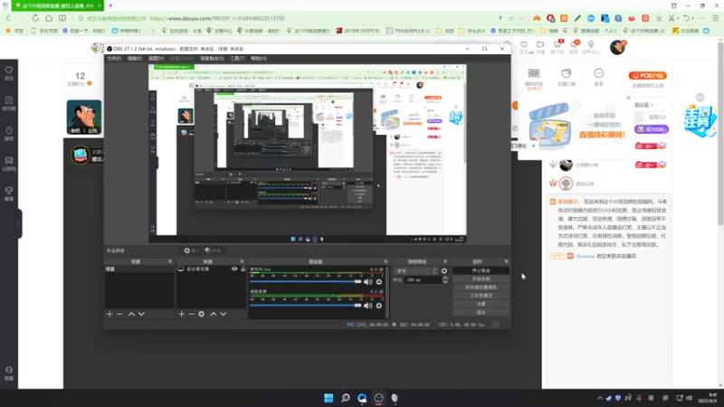Open transition properties gear in OBS
Screen dimensions: 724x407
(444, 270)
